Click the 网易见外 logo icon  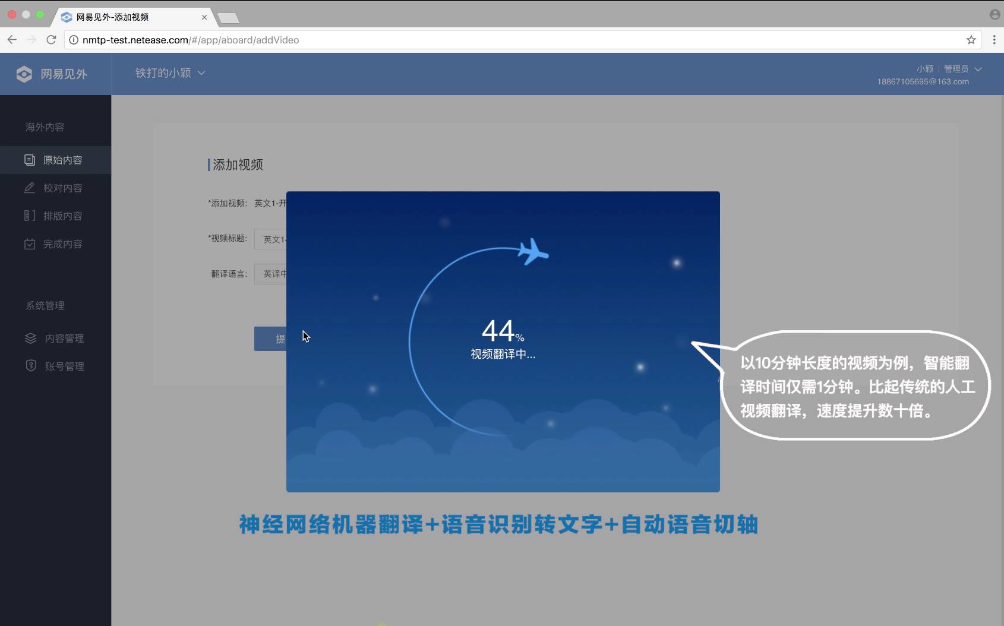[24, 74]
